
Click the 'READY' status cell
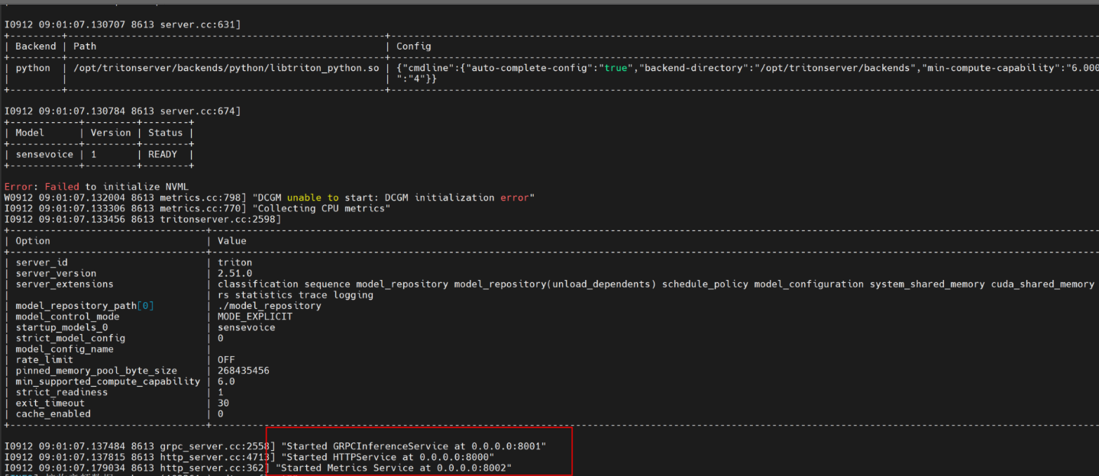pyautogui.click(x=163, y=154)
